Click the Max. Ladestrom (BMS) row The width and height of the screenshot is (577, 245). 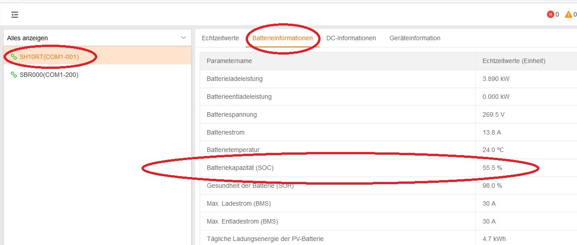point(239,203)
